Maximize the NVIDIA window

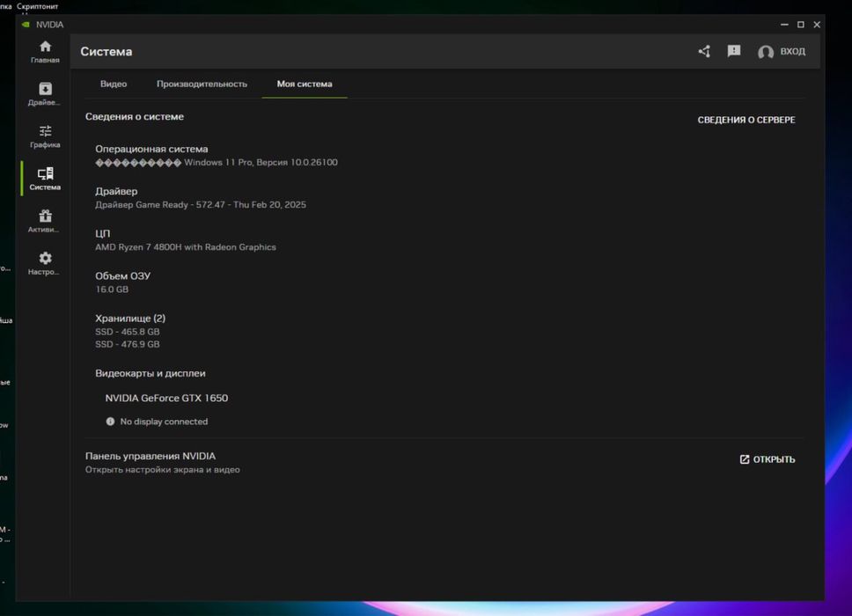800,25
